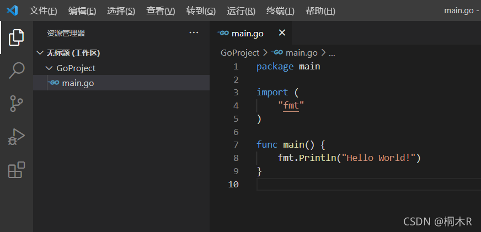
Task: Open the Search view in activity bar
Action: (x=16, y=70)
